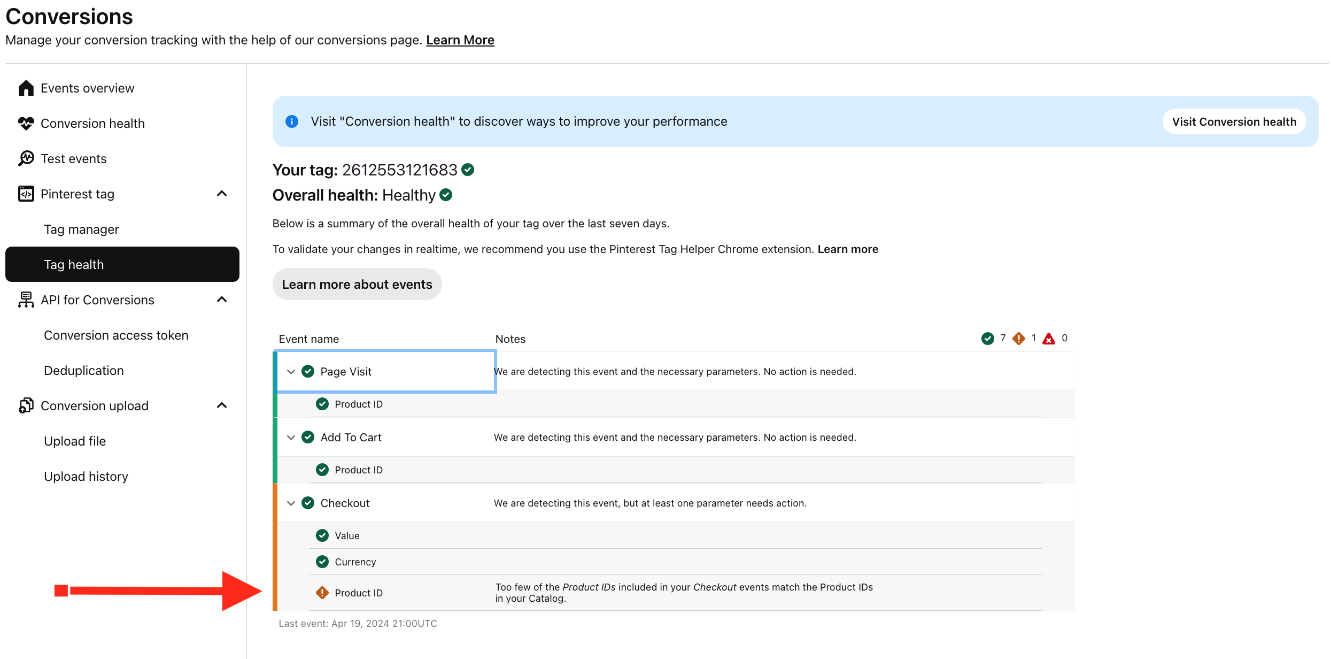Screen dimensions: 1331x659
Task: Click the Conversion upload file icon
Action: click(x=26, y=406)
